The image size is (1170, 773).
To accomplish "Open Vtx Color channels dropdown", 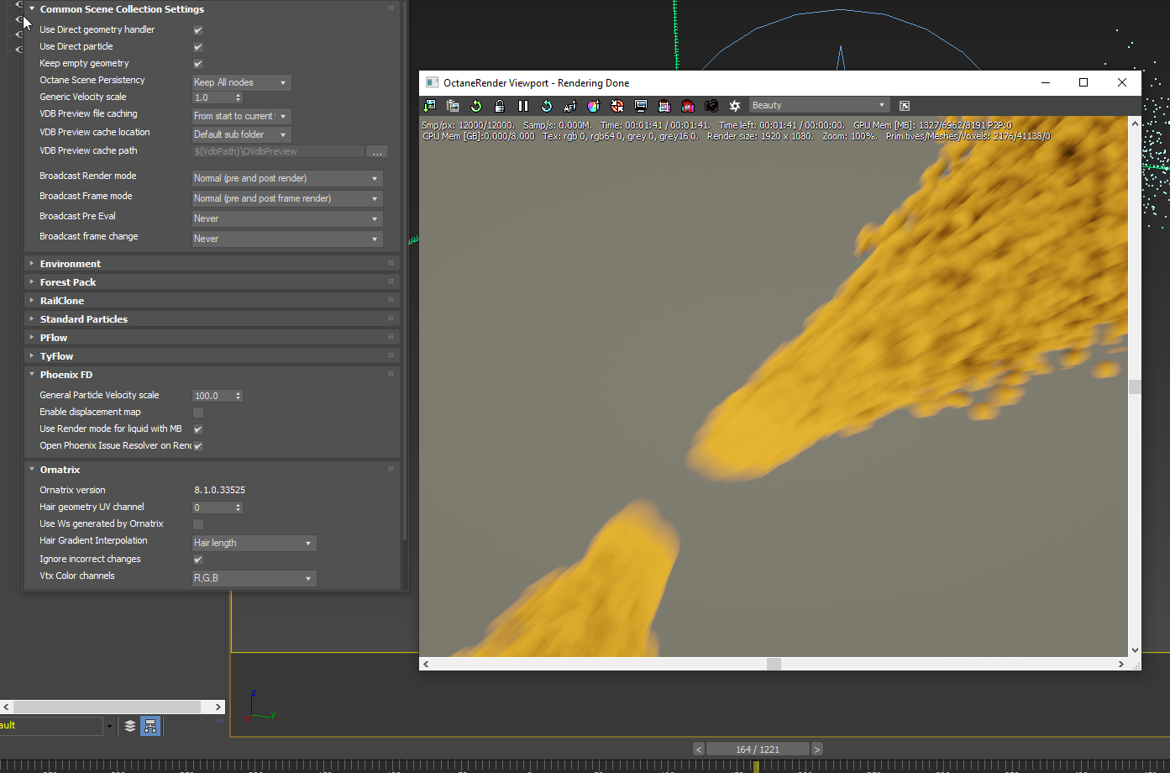I will point(254,578).
